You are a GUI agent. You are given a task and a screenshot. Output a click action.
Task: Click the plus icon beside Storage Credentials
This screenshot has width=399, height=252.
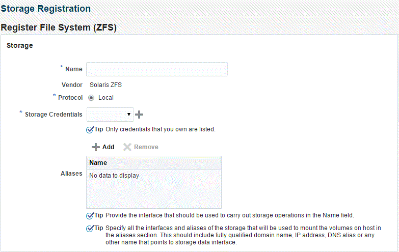click(x=139, y=115)
